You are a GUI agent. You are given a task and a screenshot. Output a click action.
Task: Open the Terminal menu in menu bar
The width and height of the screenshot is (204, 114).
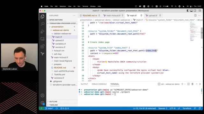85,6
